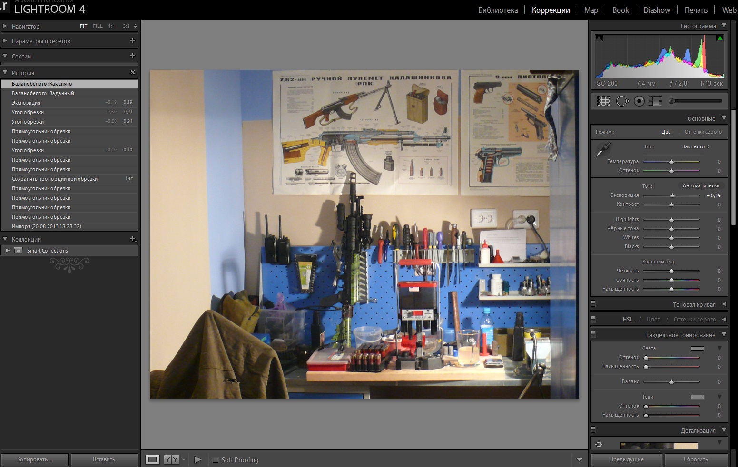Switch to Loupe view in toolbar
This screenshot has width=738, height=467.
tap(152, 459)
